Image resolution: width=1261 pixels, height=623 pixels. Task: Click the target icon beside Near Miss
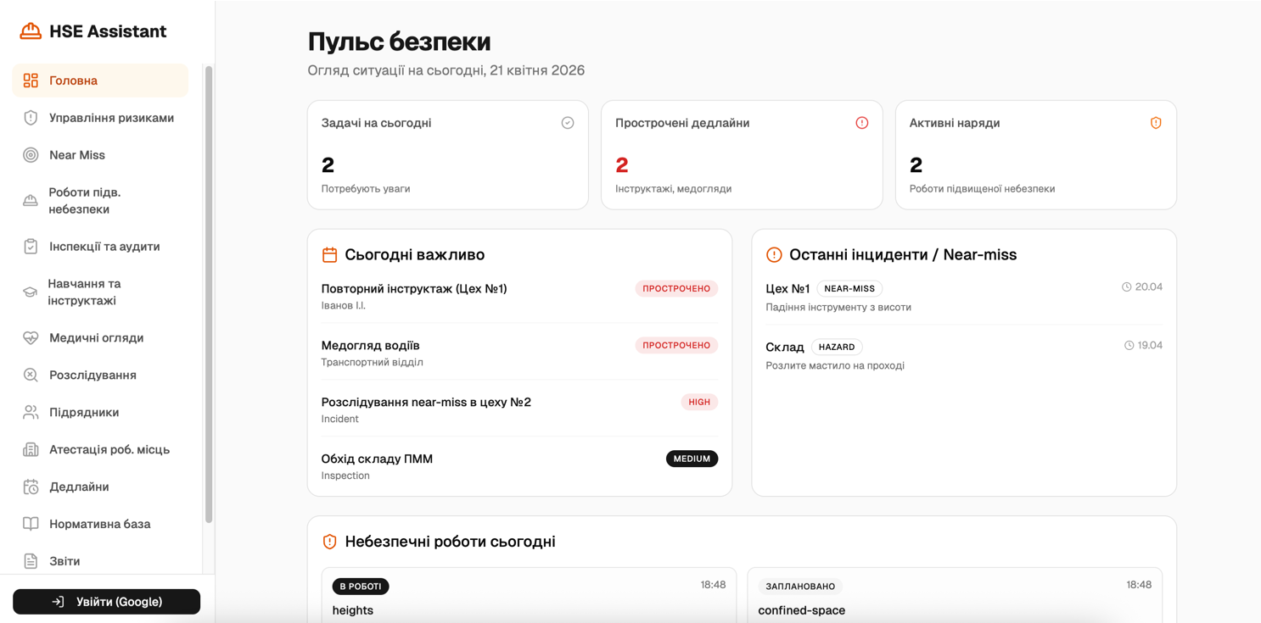click(x=31, y=155)
